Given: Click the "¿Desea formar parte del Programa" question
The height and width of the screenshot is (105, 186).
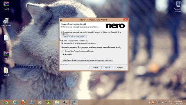Looking at the screenshot, I should (x=91, y=47).
